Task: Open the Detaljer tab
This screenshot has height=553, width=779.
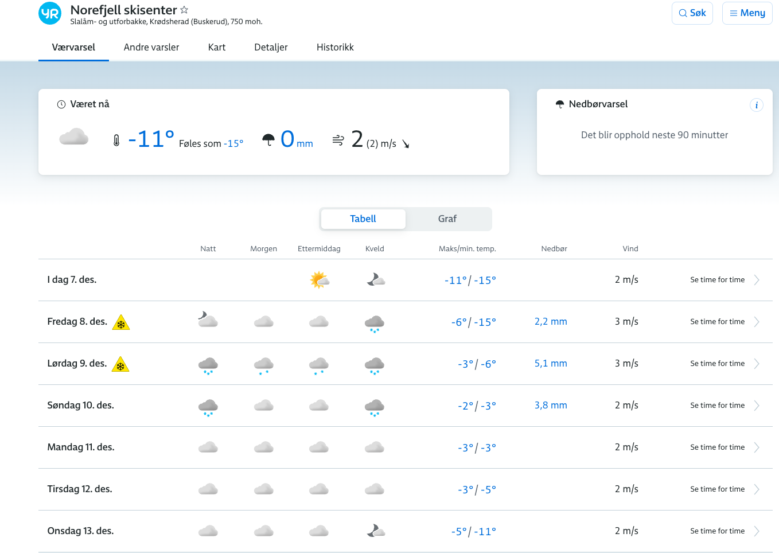Action: pyautogui.click(x=271, y=48)
